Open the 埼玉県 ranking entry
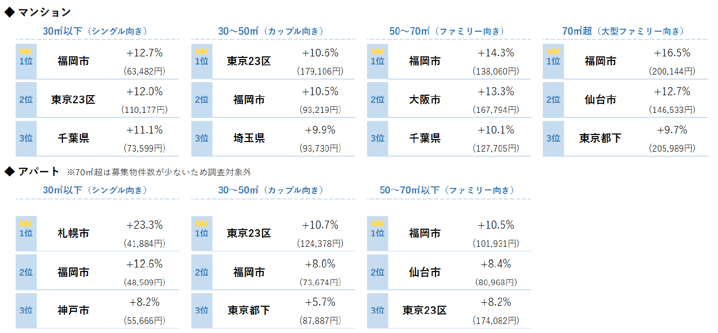718x333 pixels. click(x=249, y=138)
